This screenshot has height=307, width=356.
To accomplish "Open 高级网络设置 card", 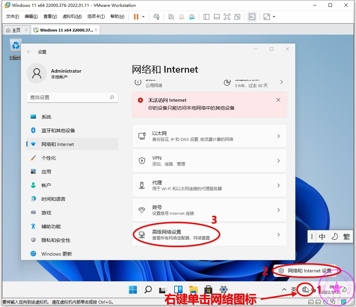I will coord(209,235).
